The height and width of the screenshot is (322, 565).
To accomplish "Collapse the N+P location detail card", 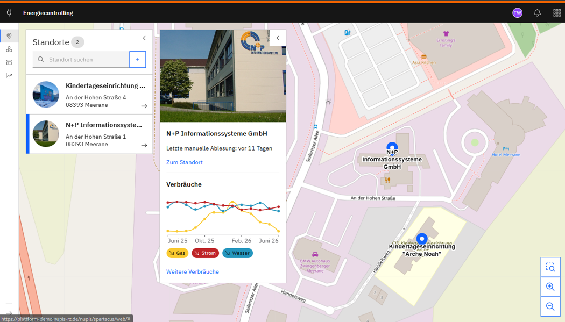I will click(278, 38).
